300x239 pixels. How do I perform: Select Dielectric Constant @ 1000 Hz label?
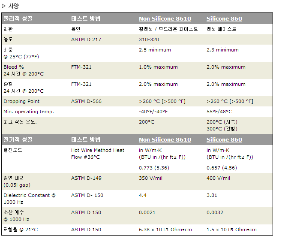30,199
